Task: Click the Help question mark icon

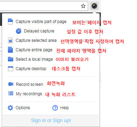Action: point(55,108)
